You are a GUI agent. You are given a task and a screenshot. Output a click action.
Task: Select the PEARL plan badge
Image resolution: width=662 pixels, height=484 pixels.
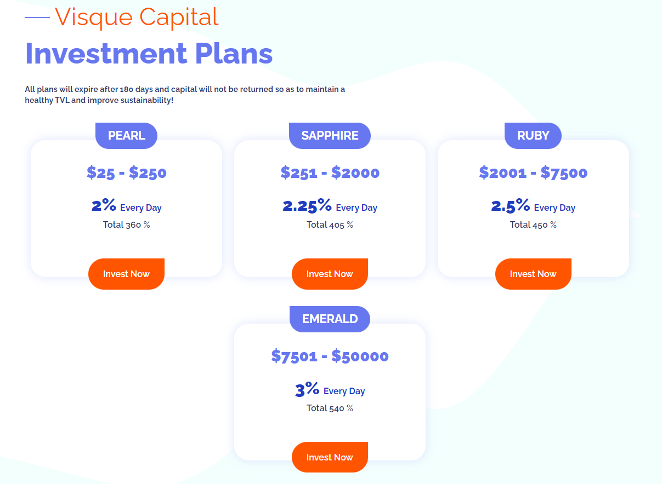click(x=126, y=136)
